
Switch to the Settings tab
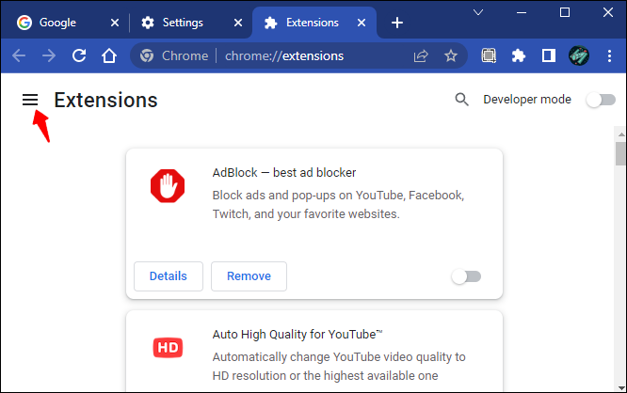click(x=188, y=22)
